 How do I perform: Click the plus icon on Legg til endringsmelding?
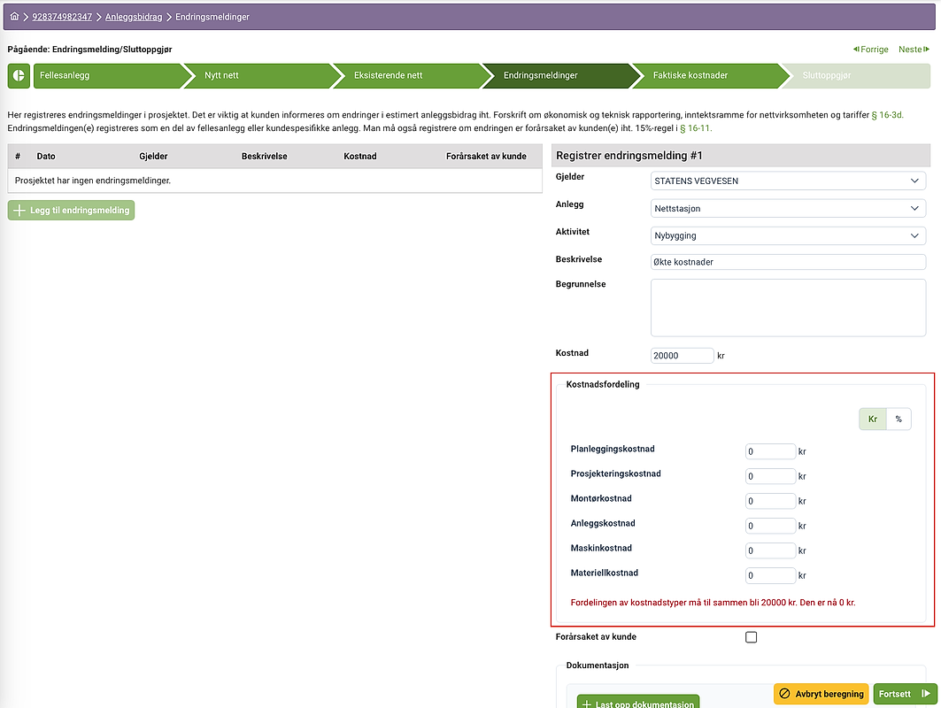click(x=19, y=210)
